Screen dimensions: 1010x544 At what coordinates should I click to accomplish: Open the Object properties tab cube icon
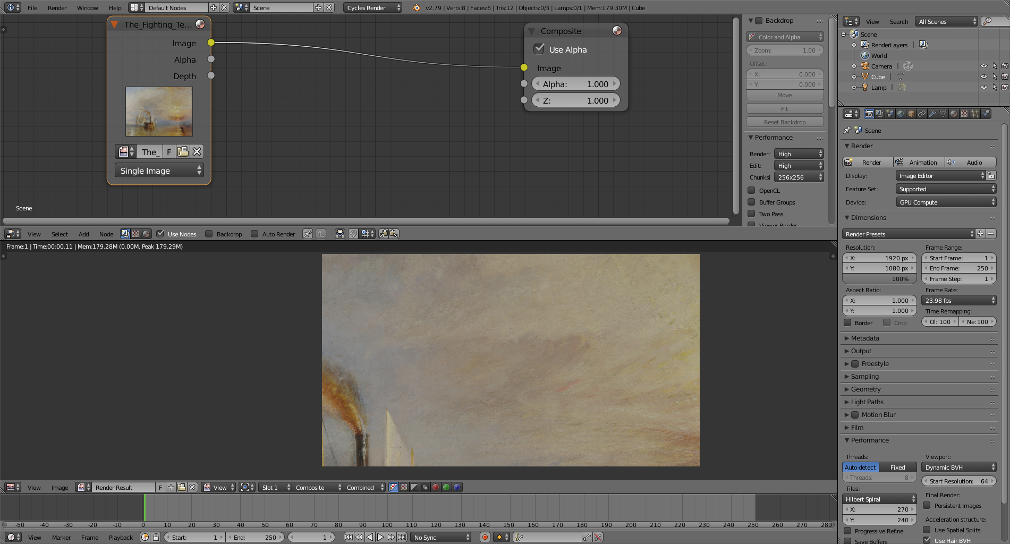click(x=911, y=114)
